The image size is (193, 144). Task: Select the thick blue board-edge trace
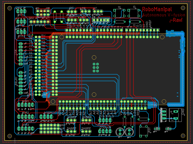coord(182,69)
